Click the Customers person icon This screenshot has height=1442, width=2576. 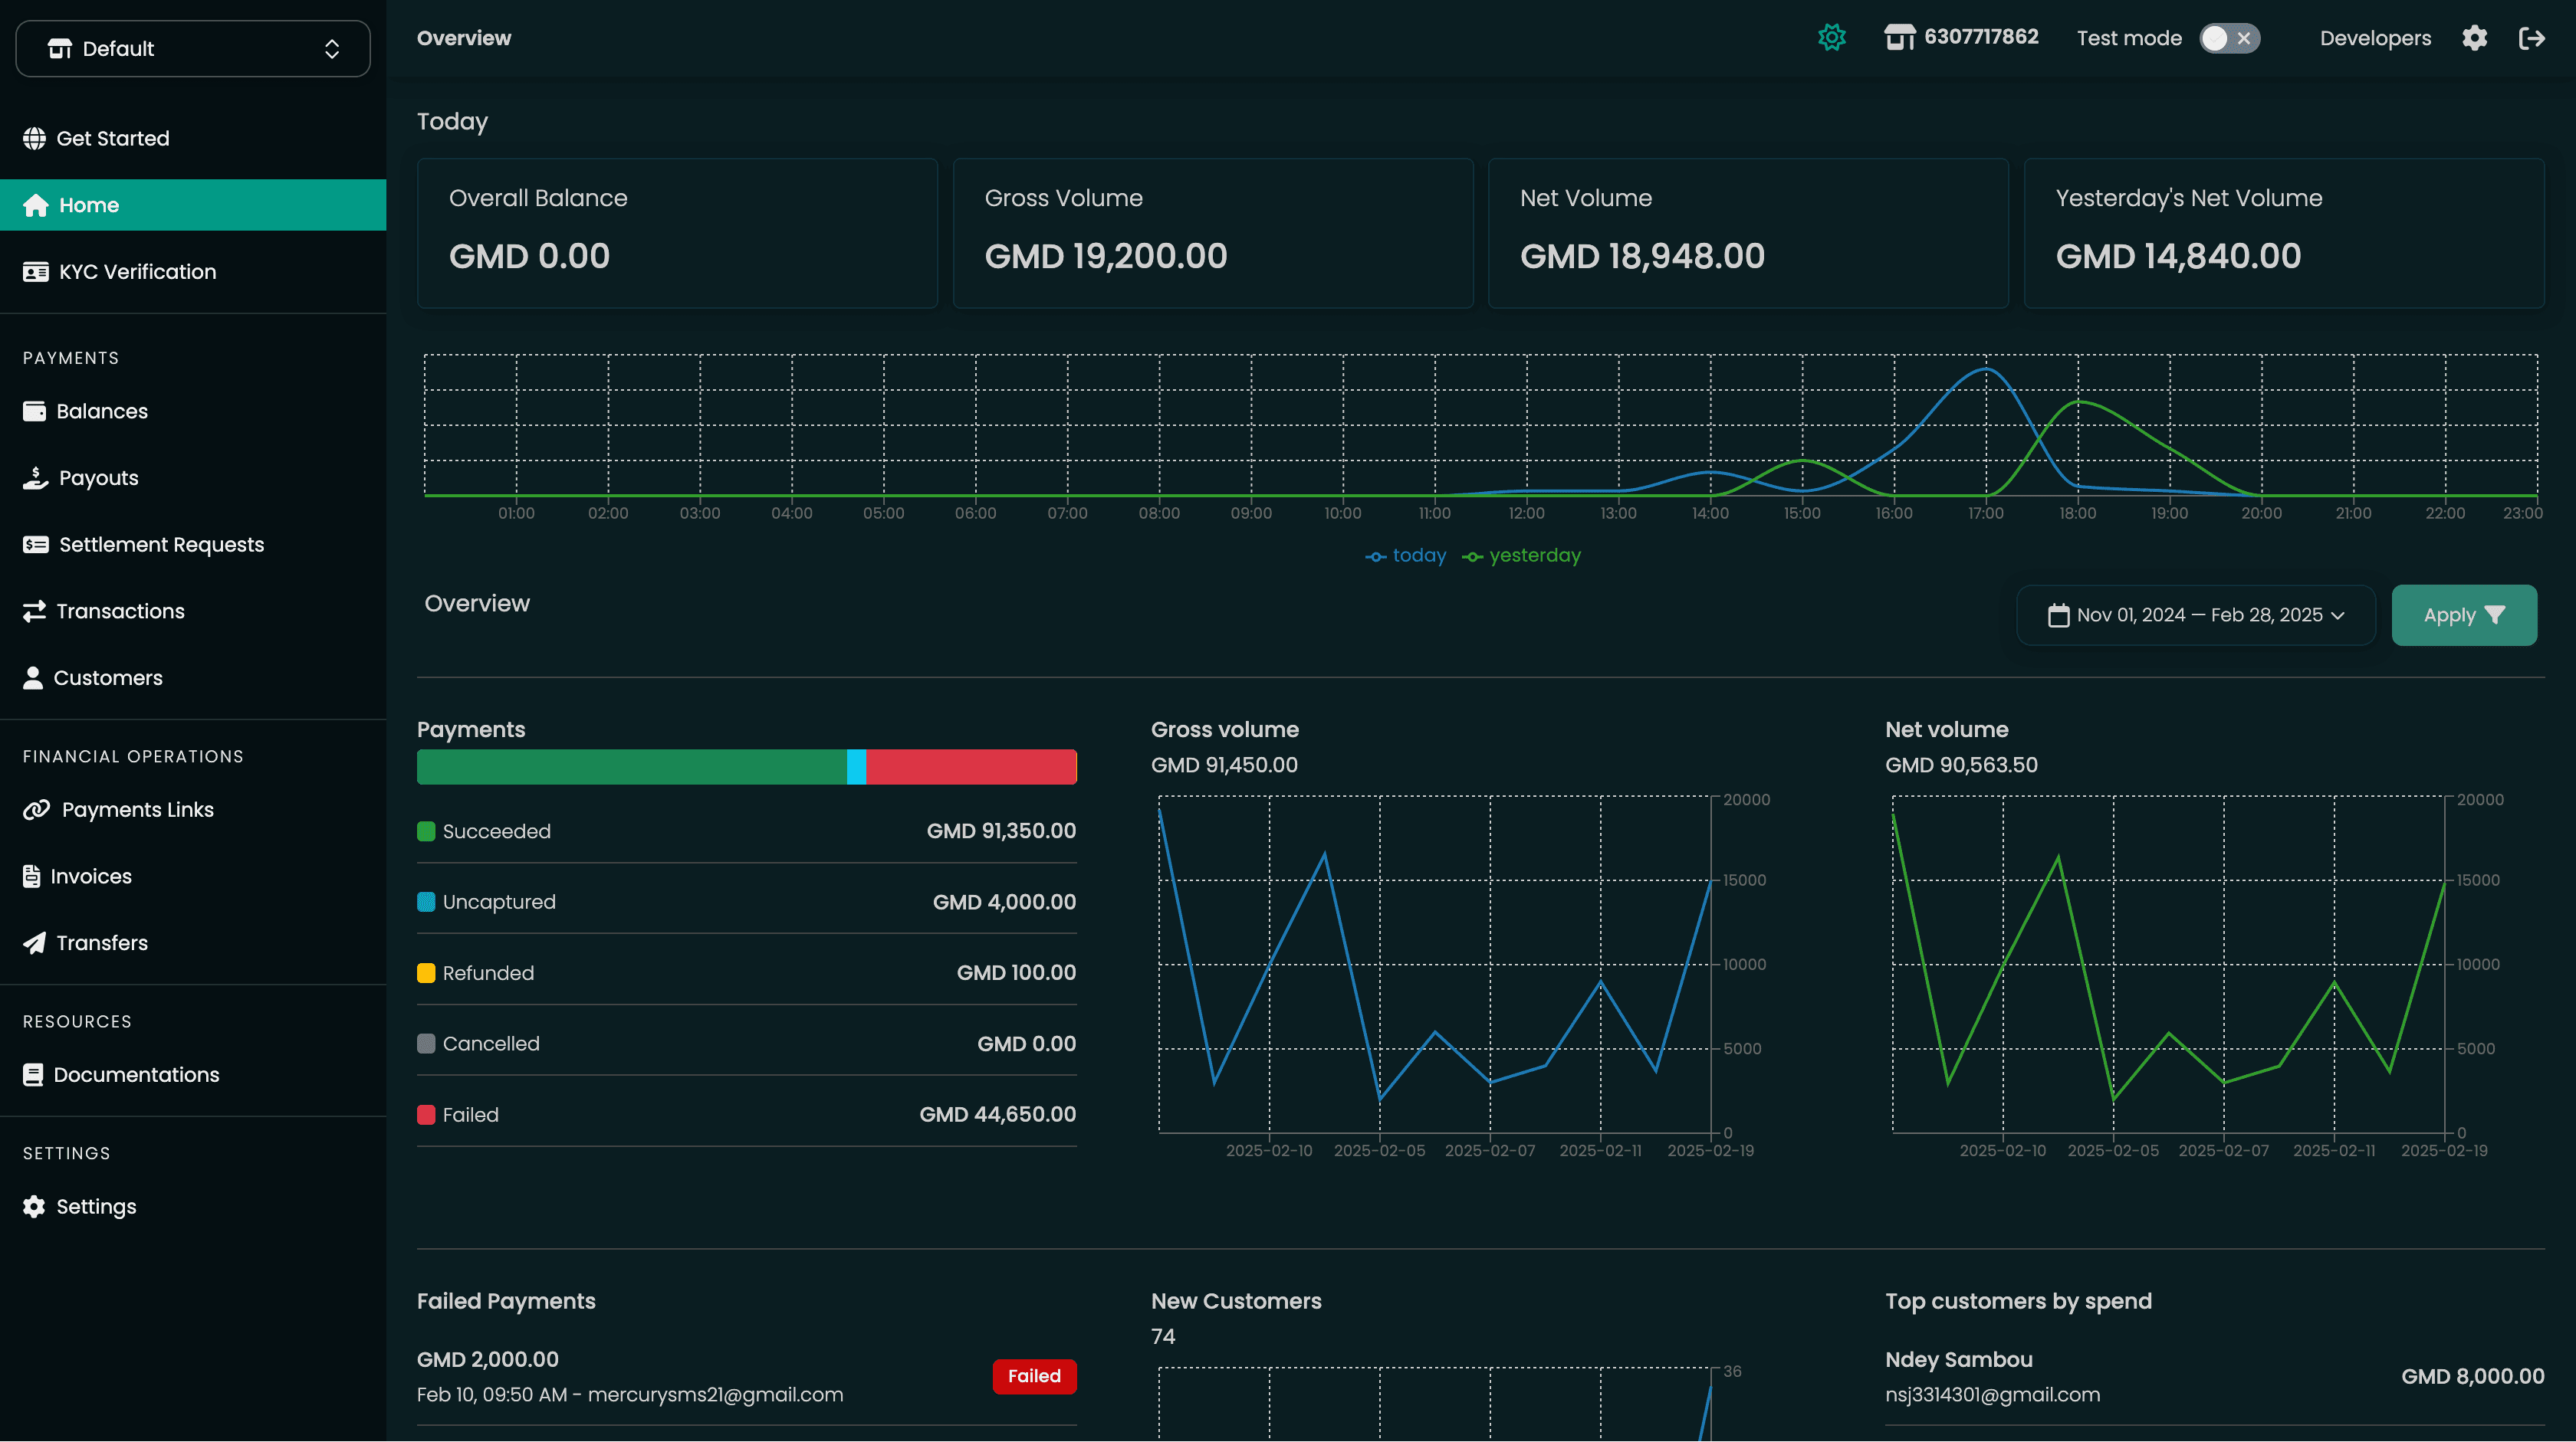pyautogui.click(x=33, y=677)
